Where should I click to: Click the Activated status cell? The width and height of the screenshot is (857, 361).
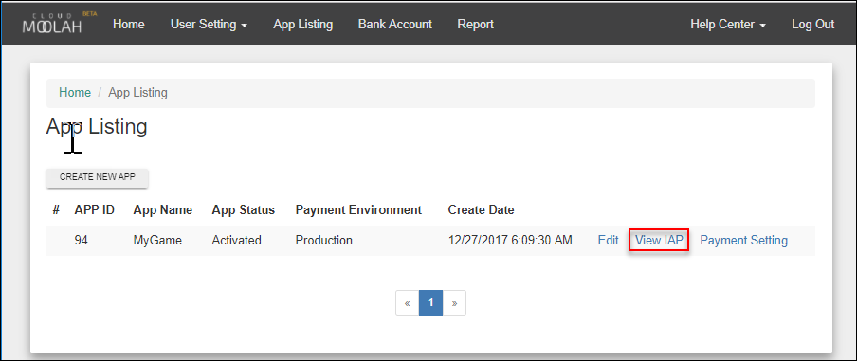click(237, 241)
